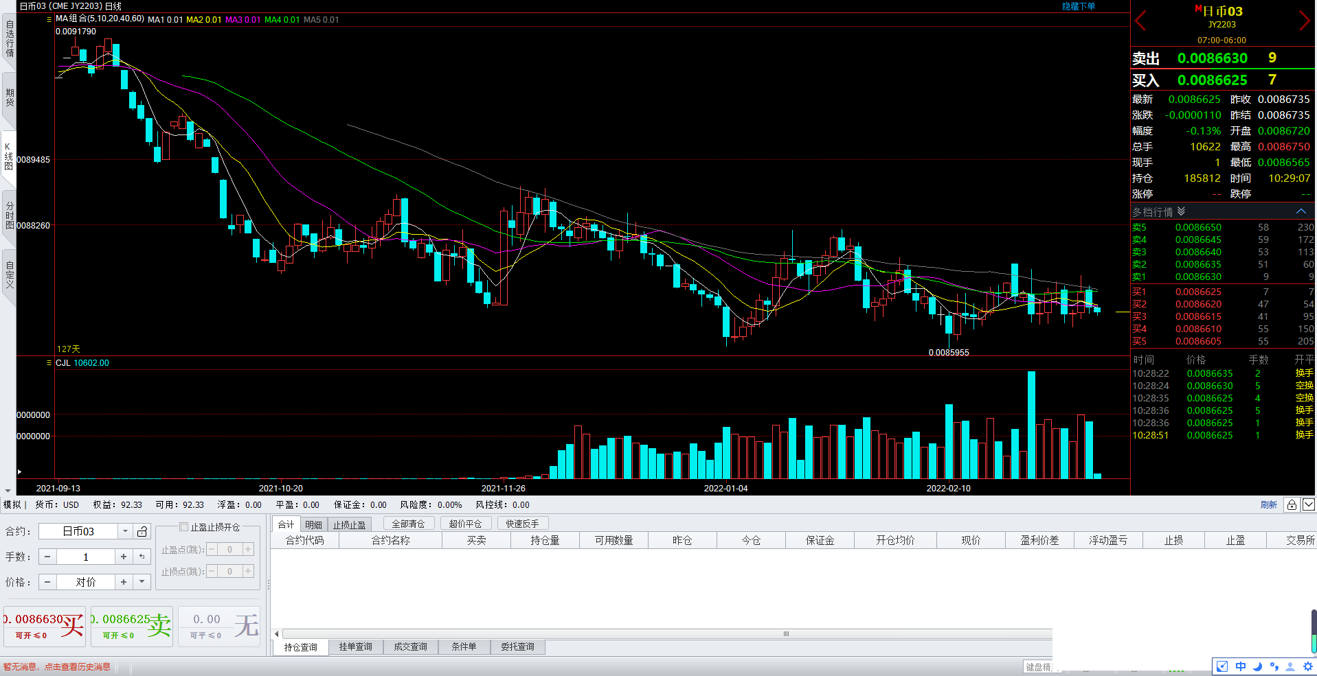Open the CJL volume indicator menu icon
Viewport: 1317px width, 676px height.
pos(49,363)
